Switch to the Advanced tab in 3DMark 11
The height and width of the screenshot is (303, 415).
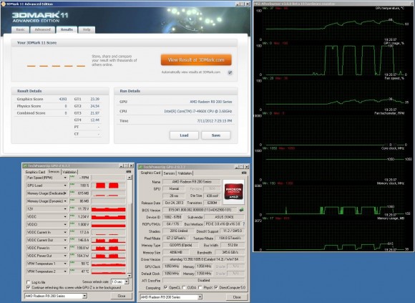43,29
